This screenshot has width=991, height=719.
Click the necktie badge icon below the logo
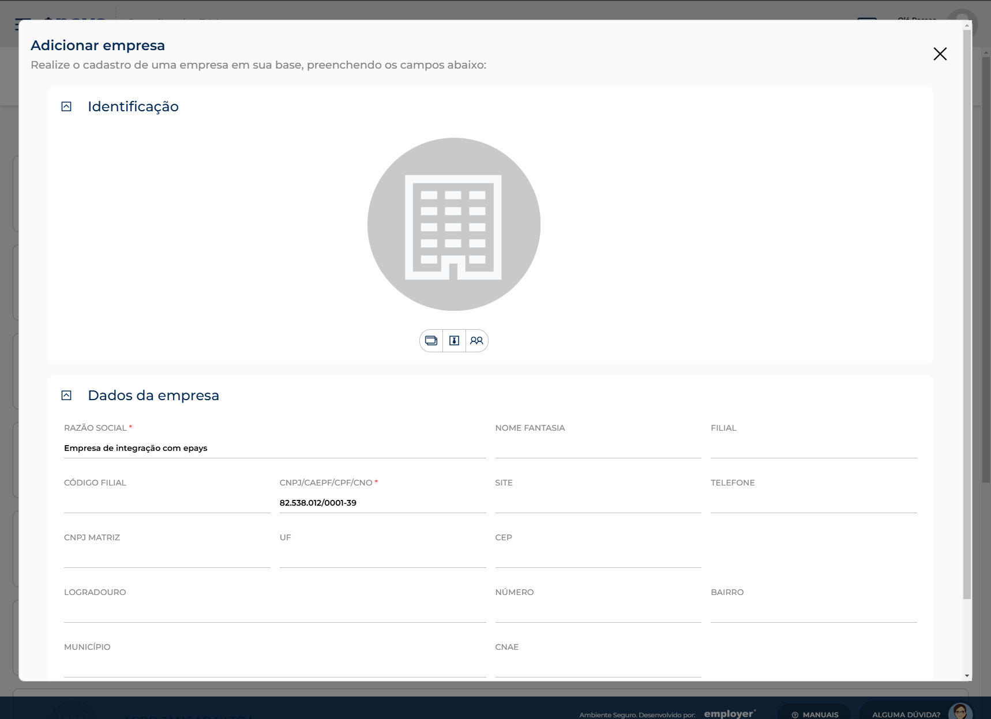(x=454, y=341)
